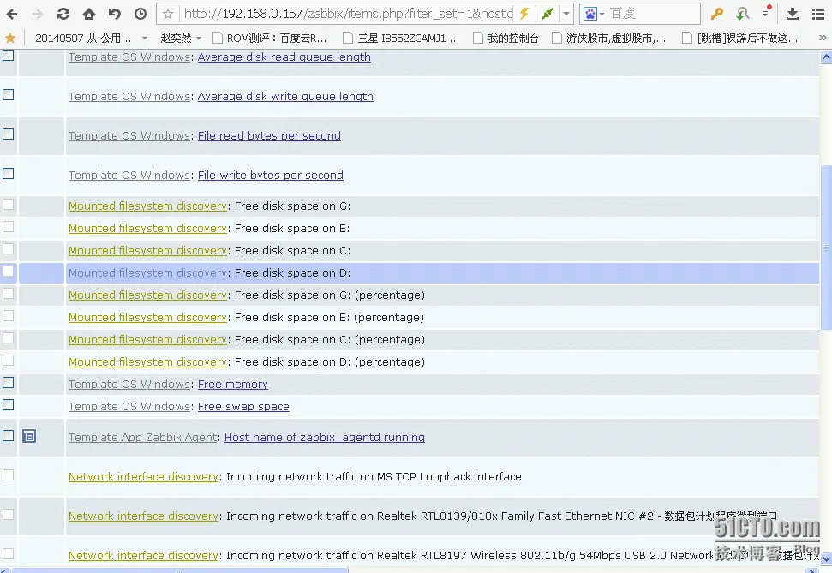The image size is (832, 573).
Task: Click the scroll up arrow of the page
Action: pos(826,57)
